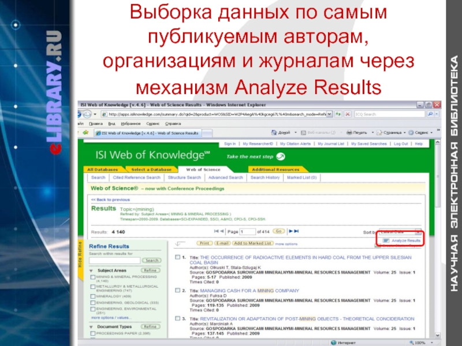The image size is (462, 346).
Task: Click Refine button for Subject Areas
Action: (151, 270)
